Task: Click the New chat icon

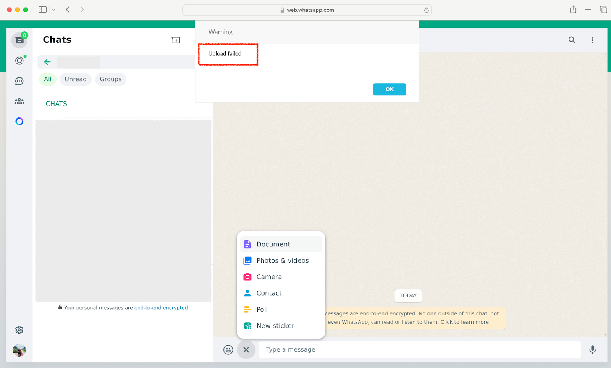Action: (176, 40)
